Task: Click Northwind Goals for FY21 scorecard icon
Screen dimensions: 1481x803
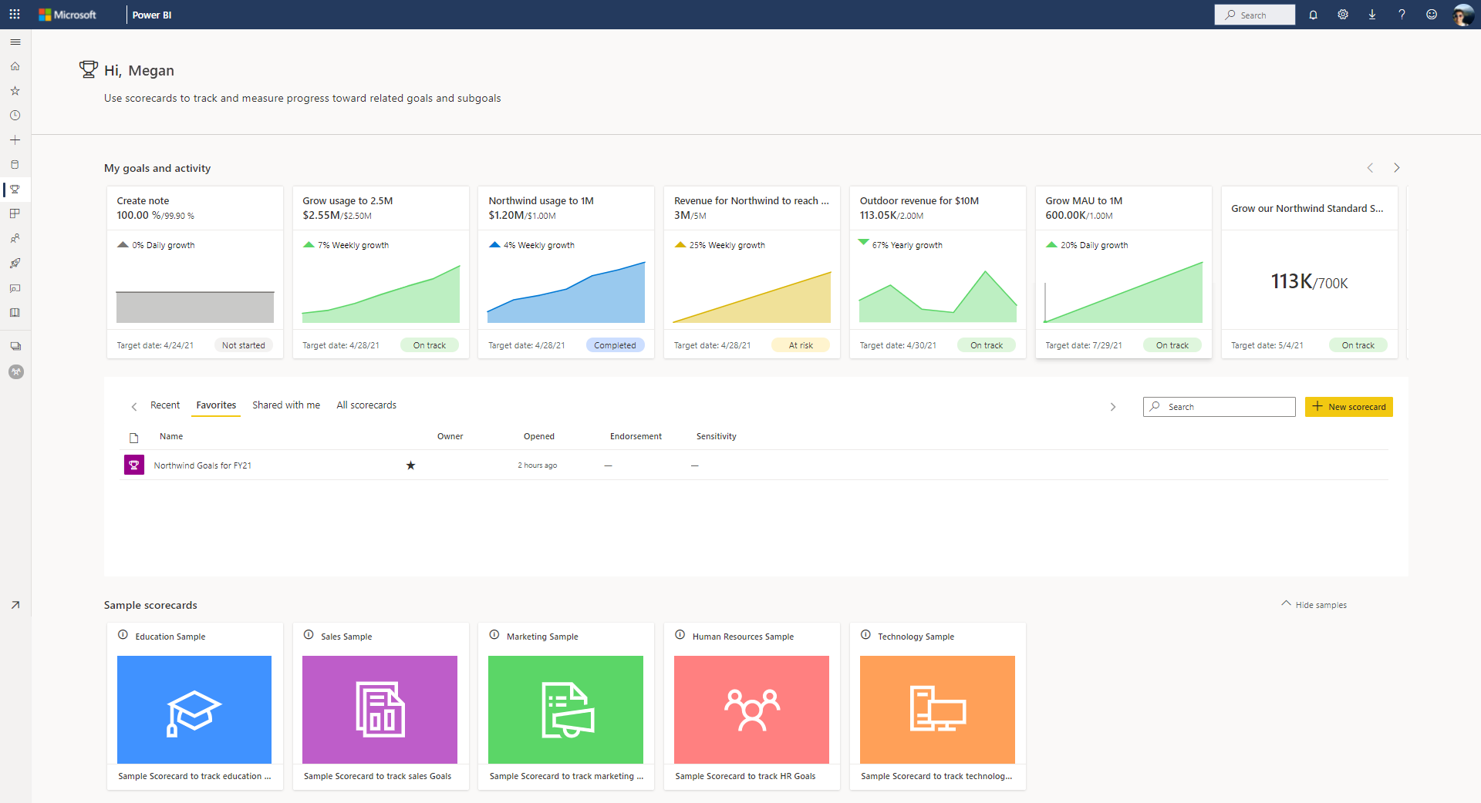Action: tap(134, 465)
